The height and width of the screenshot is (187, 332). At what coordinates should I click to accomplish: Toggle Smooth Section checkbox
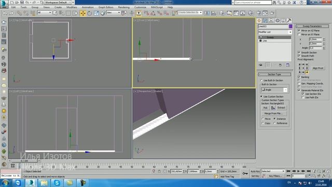coord(299,52)
